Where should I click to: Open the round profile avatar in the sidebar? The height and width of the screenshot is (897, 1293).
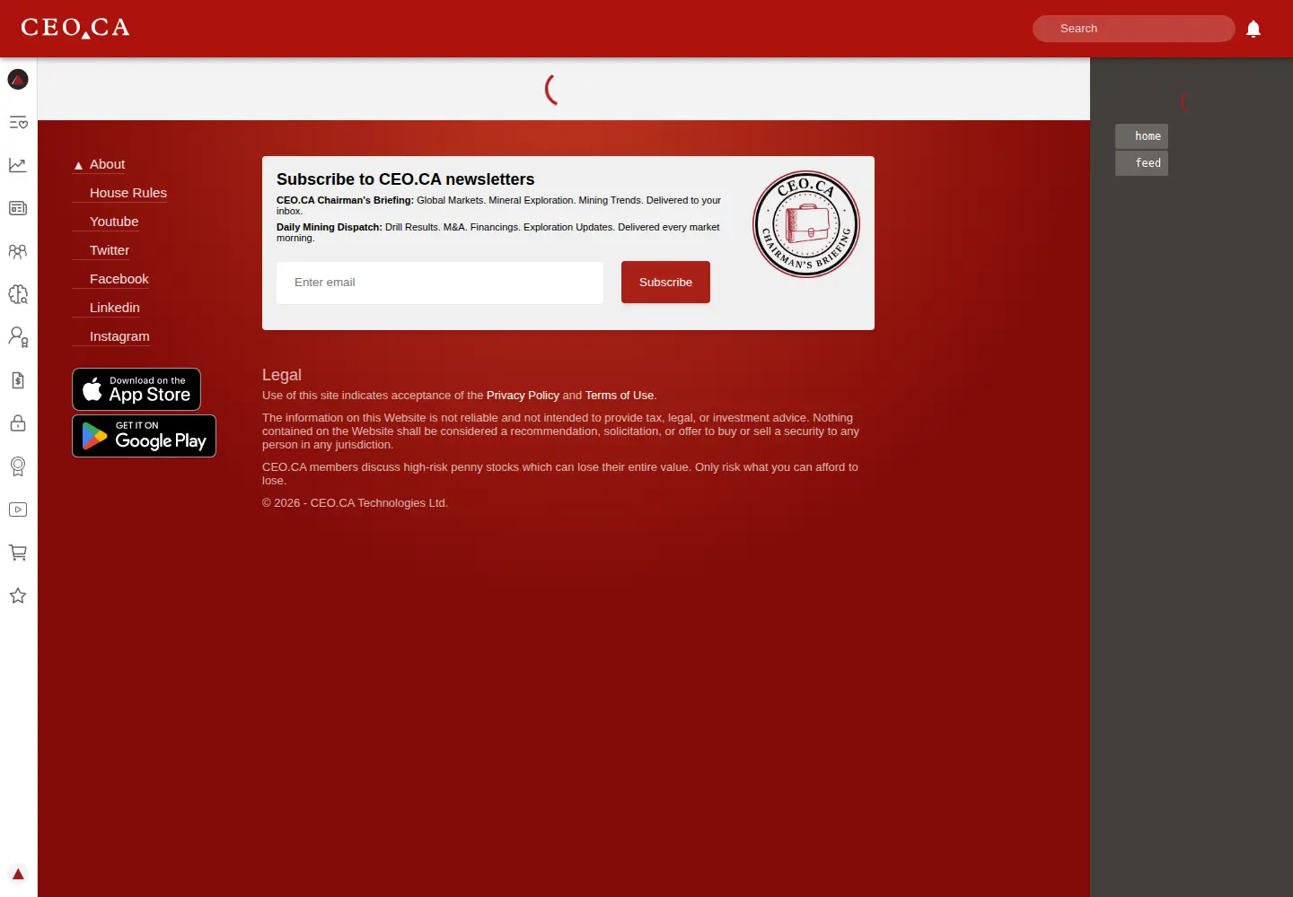point(18,80)
